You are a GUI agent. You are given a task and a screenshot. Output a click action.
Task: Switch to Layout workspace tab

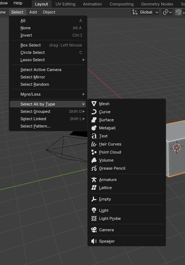(x=41, y=4)
